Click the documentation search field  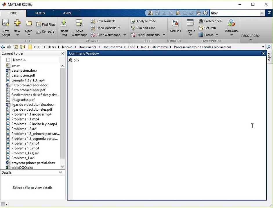(x=235, y=13)
